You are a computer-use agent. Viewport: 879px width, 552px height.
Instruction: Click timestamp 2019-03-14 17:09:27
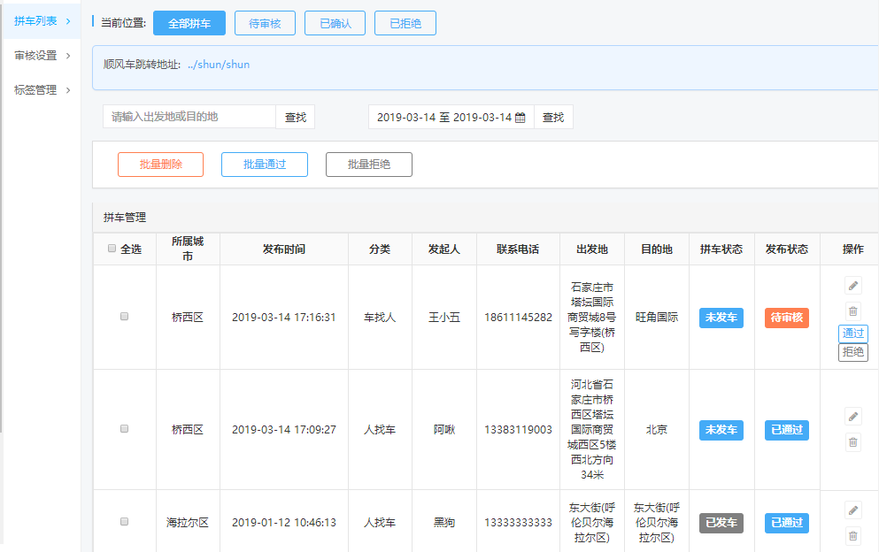point(283,430)
